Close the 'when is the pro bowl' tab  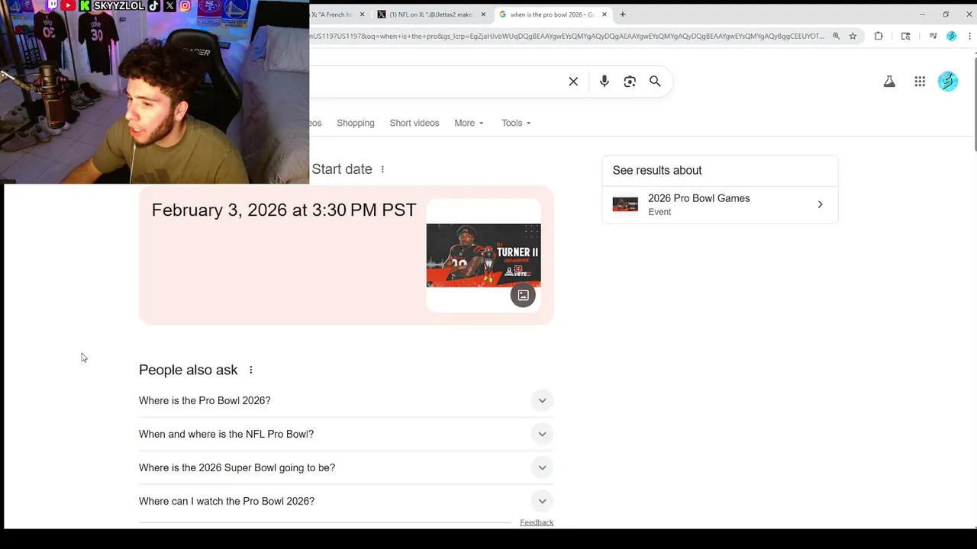[x=605, y=14]
